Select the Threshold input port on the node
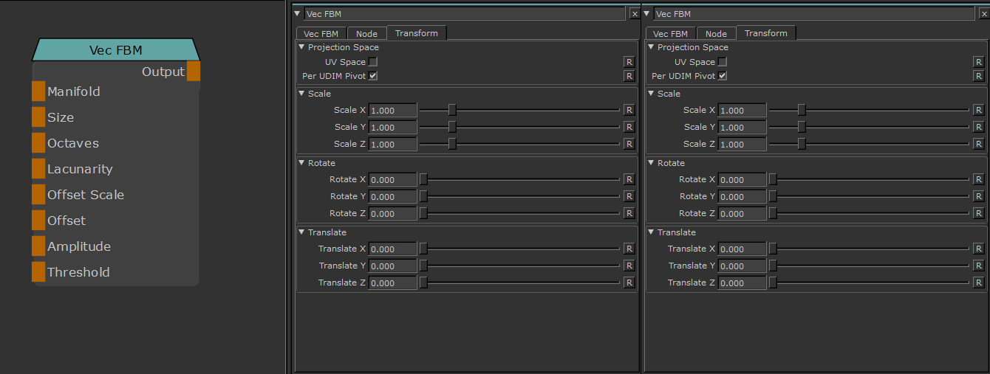990x374 pixels. tap(38, 272)
